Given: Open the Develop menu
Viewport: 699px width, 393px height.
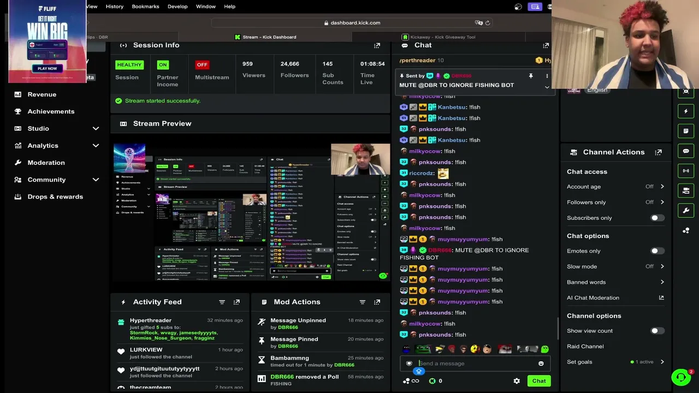Looking at the screenshot, I should (177, 7).
